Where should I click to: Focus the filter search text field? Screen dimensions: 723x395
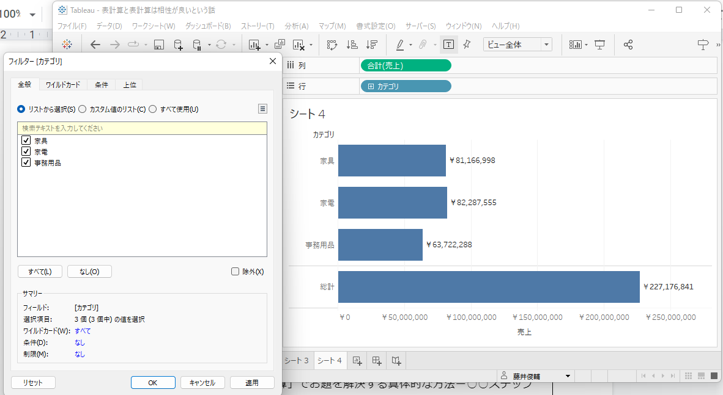(142, 128)
